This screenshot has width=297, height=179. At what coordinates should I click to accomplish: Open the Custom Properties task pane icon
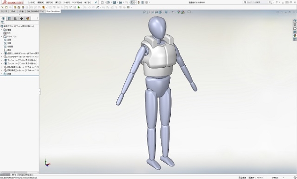click(x=295, y=39)
